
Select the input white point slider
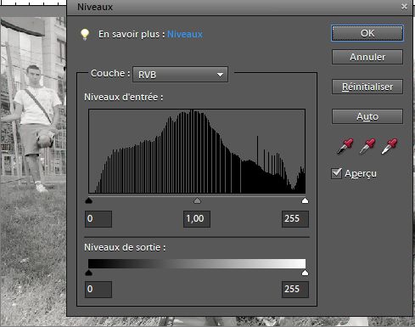[305, 200]
